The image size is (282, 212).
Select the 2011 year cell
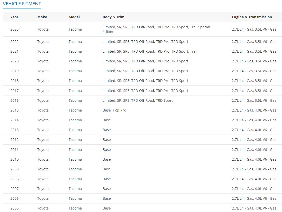pyautogui.click(x=14, y=150)
